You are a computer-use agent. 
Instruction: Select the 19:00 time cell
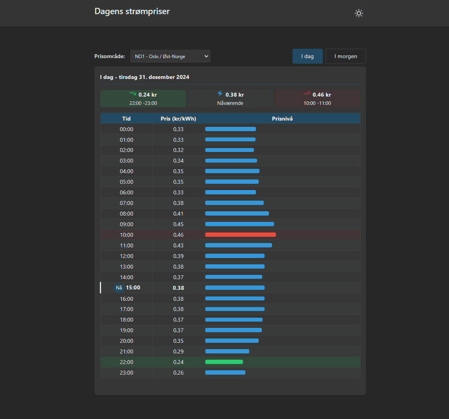click(x=126, y=330)
